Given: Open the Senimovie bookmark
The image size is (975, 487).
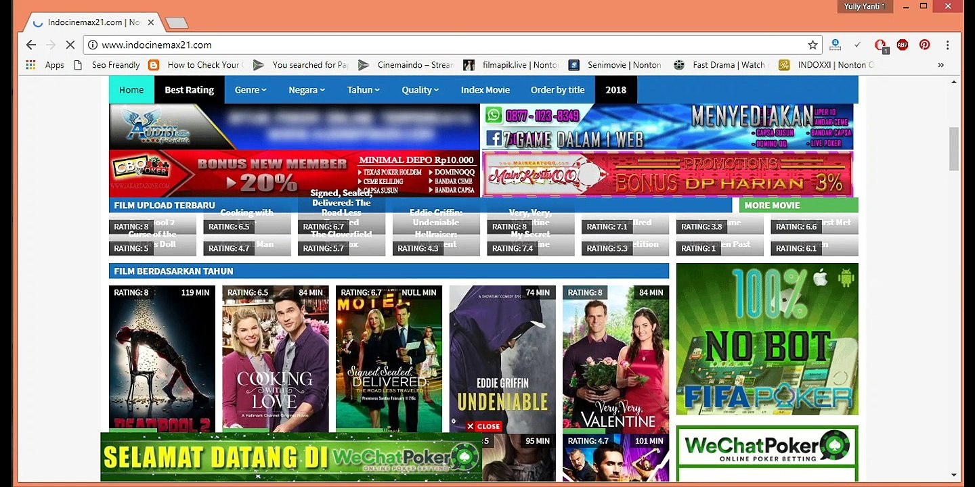Looking at the screenshot, I should point(615,65).
